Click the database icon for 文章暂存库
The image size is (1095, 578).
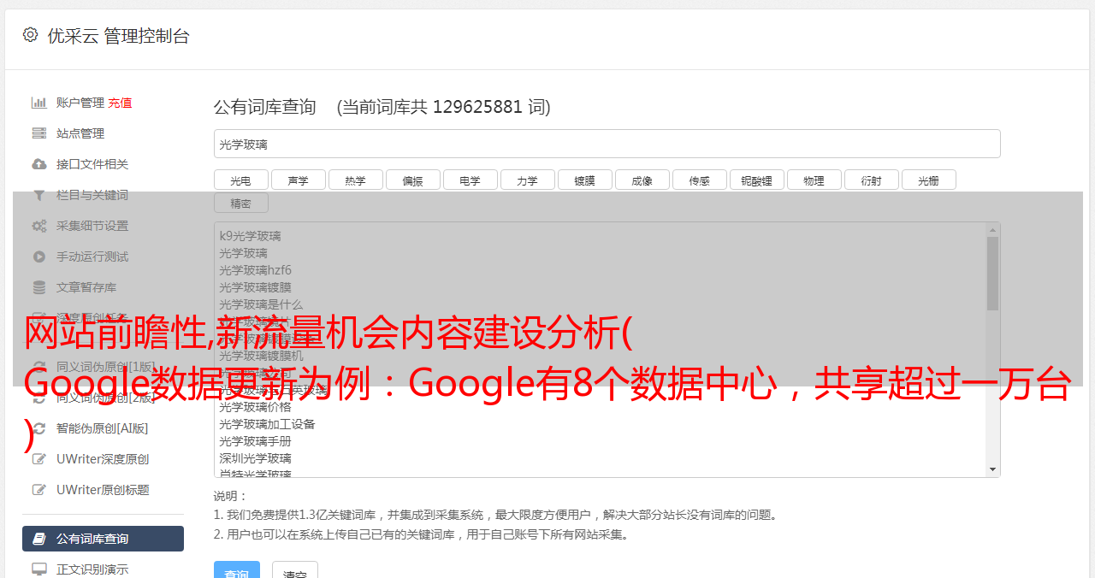[x=39, y=287]
